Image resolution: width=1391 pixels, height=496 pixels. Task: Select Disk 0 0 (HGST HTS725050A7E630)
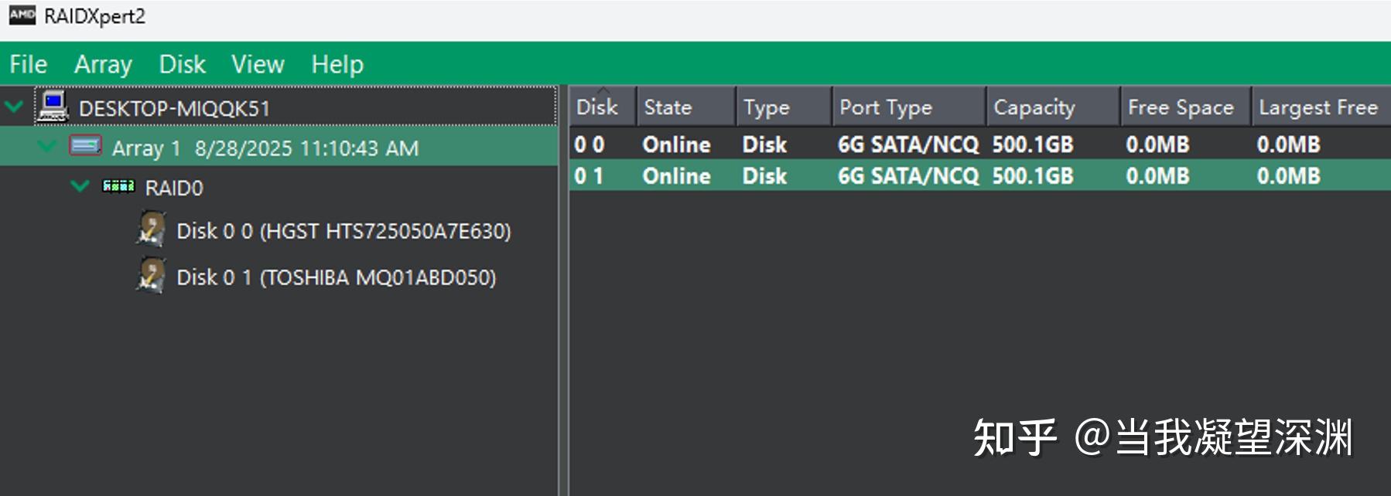click(x=343, y=231)
